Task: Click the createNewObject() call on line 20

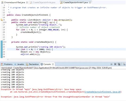Action: tap(31, 32)
